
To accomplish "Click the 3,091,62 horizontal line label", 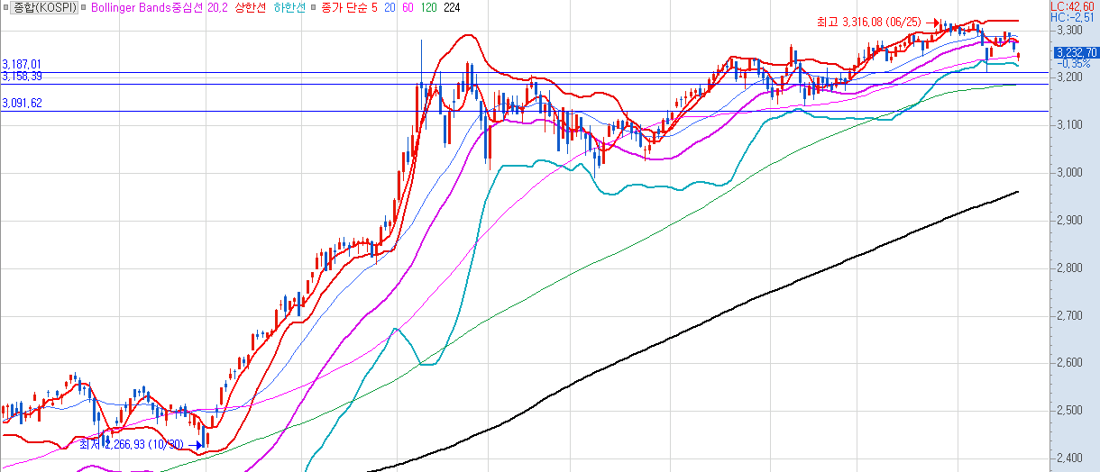I will [22, 104].
